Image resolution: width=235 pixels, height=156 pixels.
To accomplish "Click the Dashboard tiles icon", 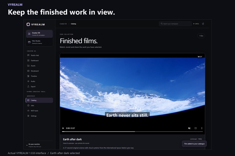I will point(28,60).
